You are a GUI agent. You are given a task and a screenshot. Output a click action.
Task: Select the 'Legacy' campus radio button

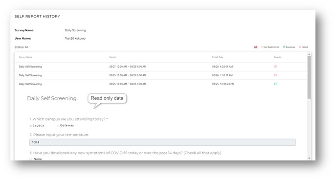coord(31,126)
